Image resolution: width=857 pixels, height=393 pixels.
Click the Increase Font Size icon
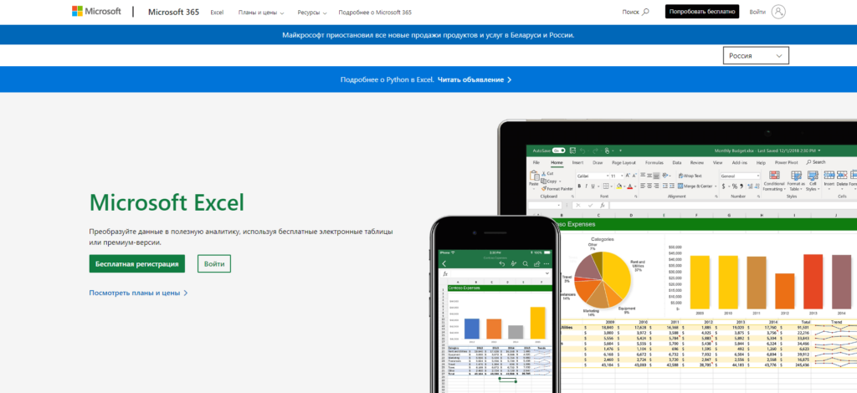pos(628,176)
